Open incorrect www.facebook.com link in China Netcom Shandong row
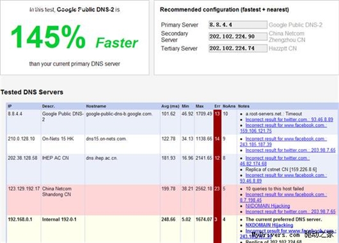 point(283,197)
